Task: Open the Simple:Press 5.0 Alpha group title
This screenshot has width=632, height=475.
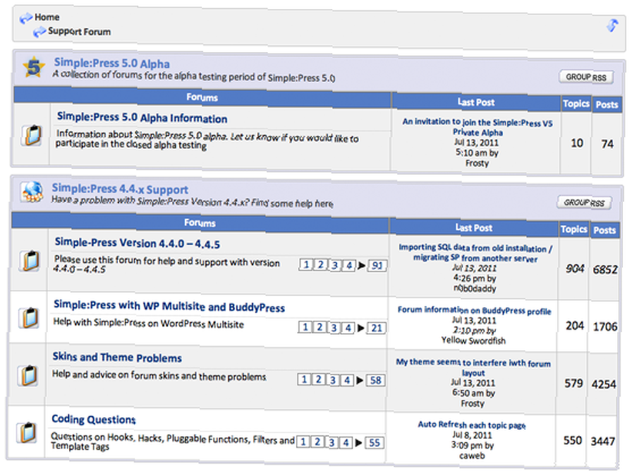Action: coord(112,63)
